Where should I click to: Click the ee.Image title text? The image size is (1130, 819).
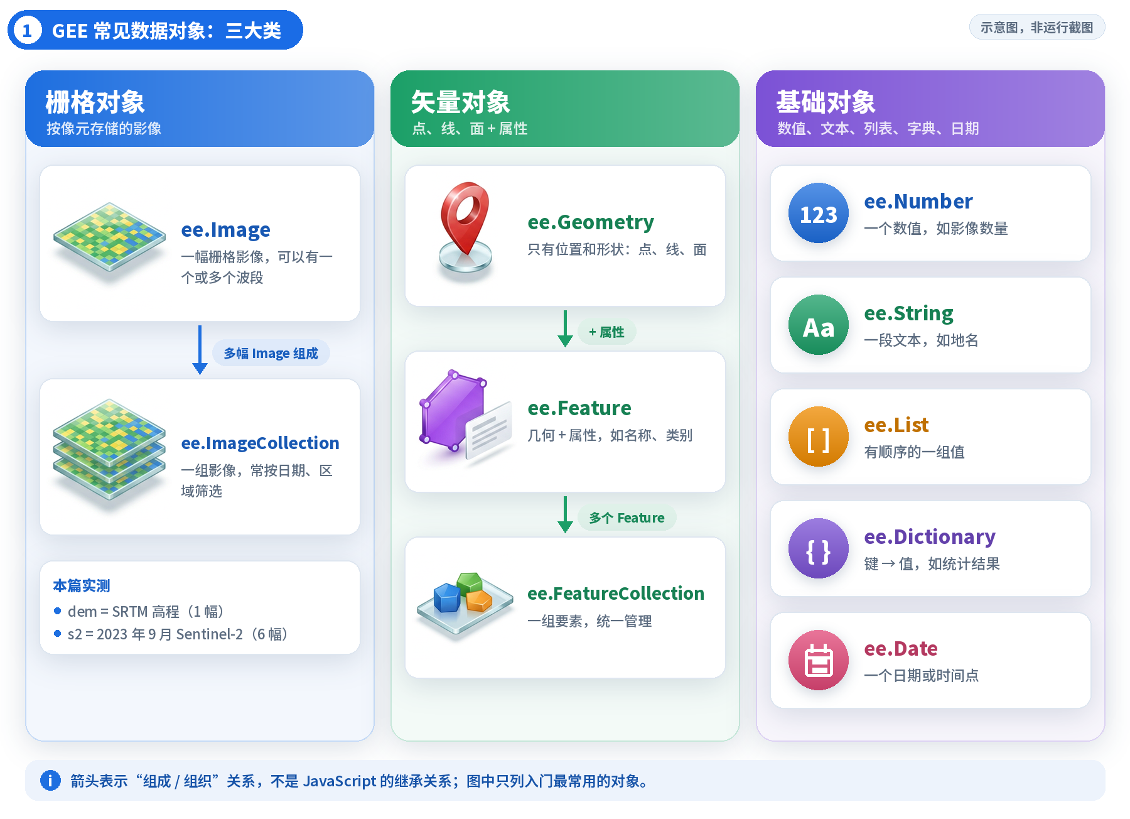click(226, 230)
